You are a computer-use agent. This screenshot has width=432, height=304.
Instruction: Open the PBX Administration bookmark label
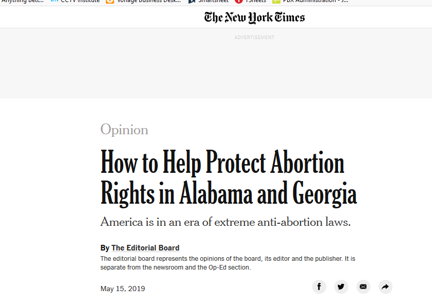pos(315,2)
